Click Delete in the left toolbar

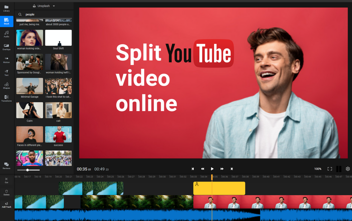[x=6, y=192]
